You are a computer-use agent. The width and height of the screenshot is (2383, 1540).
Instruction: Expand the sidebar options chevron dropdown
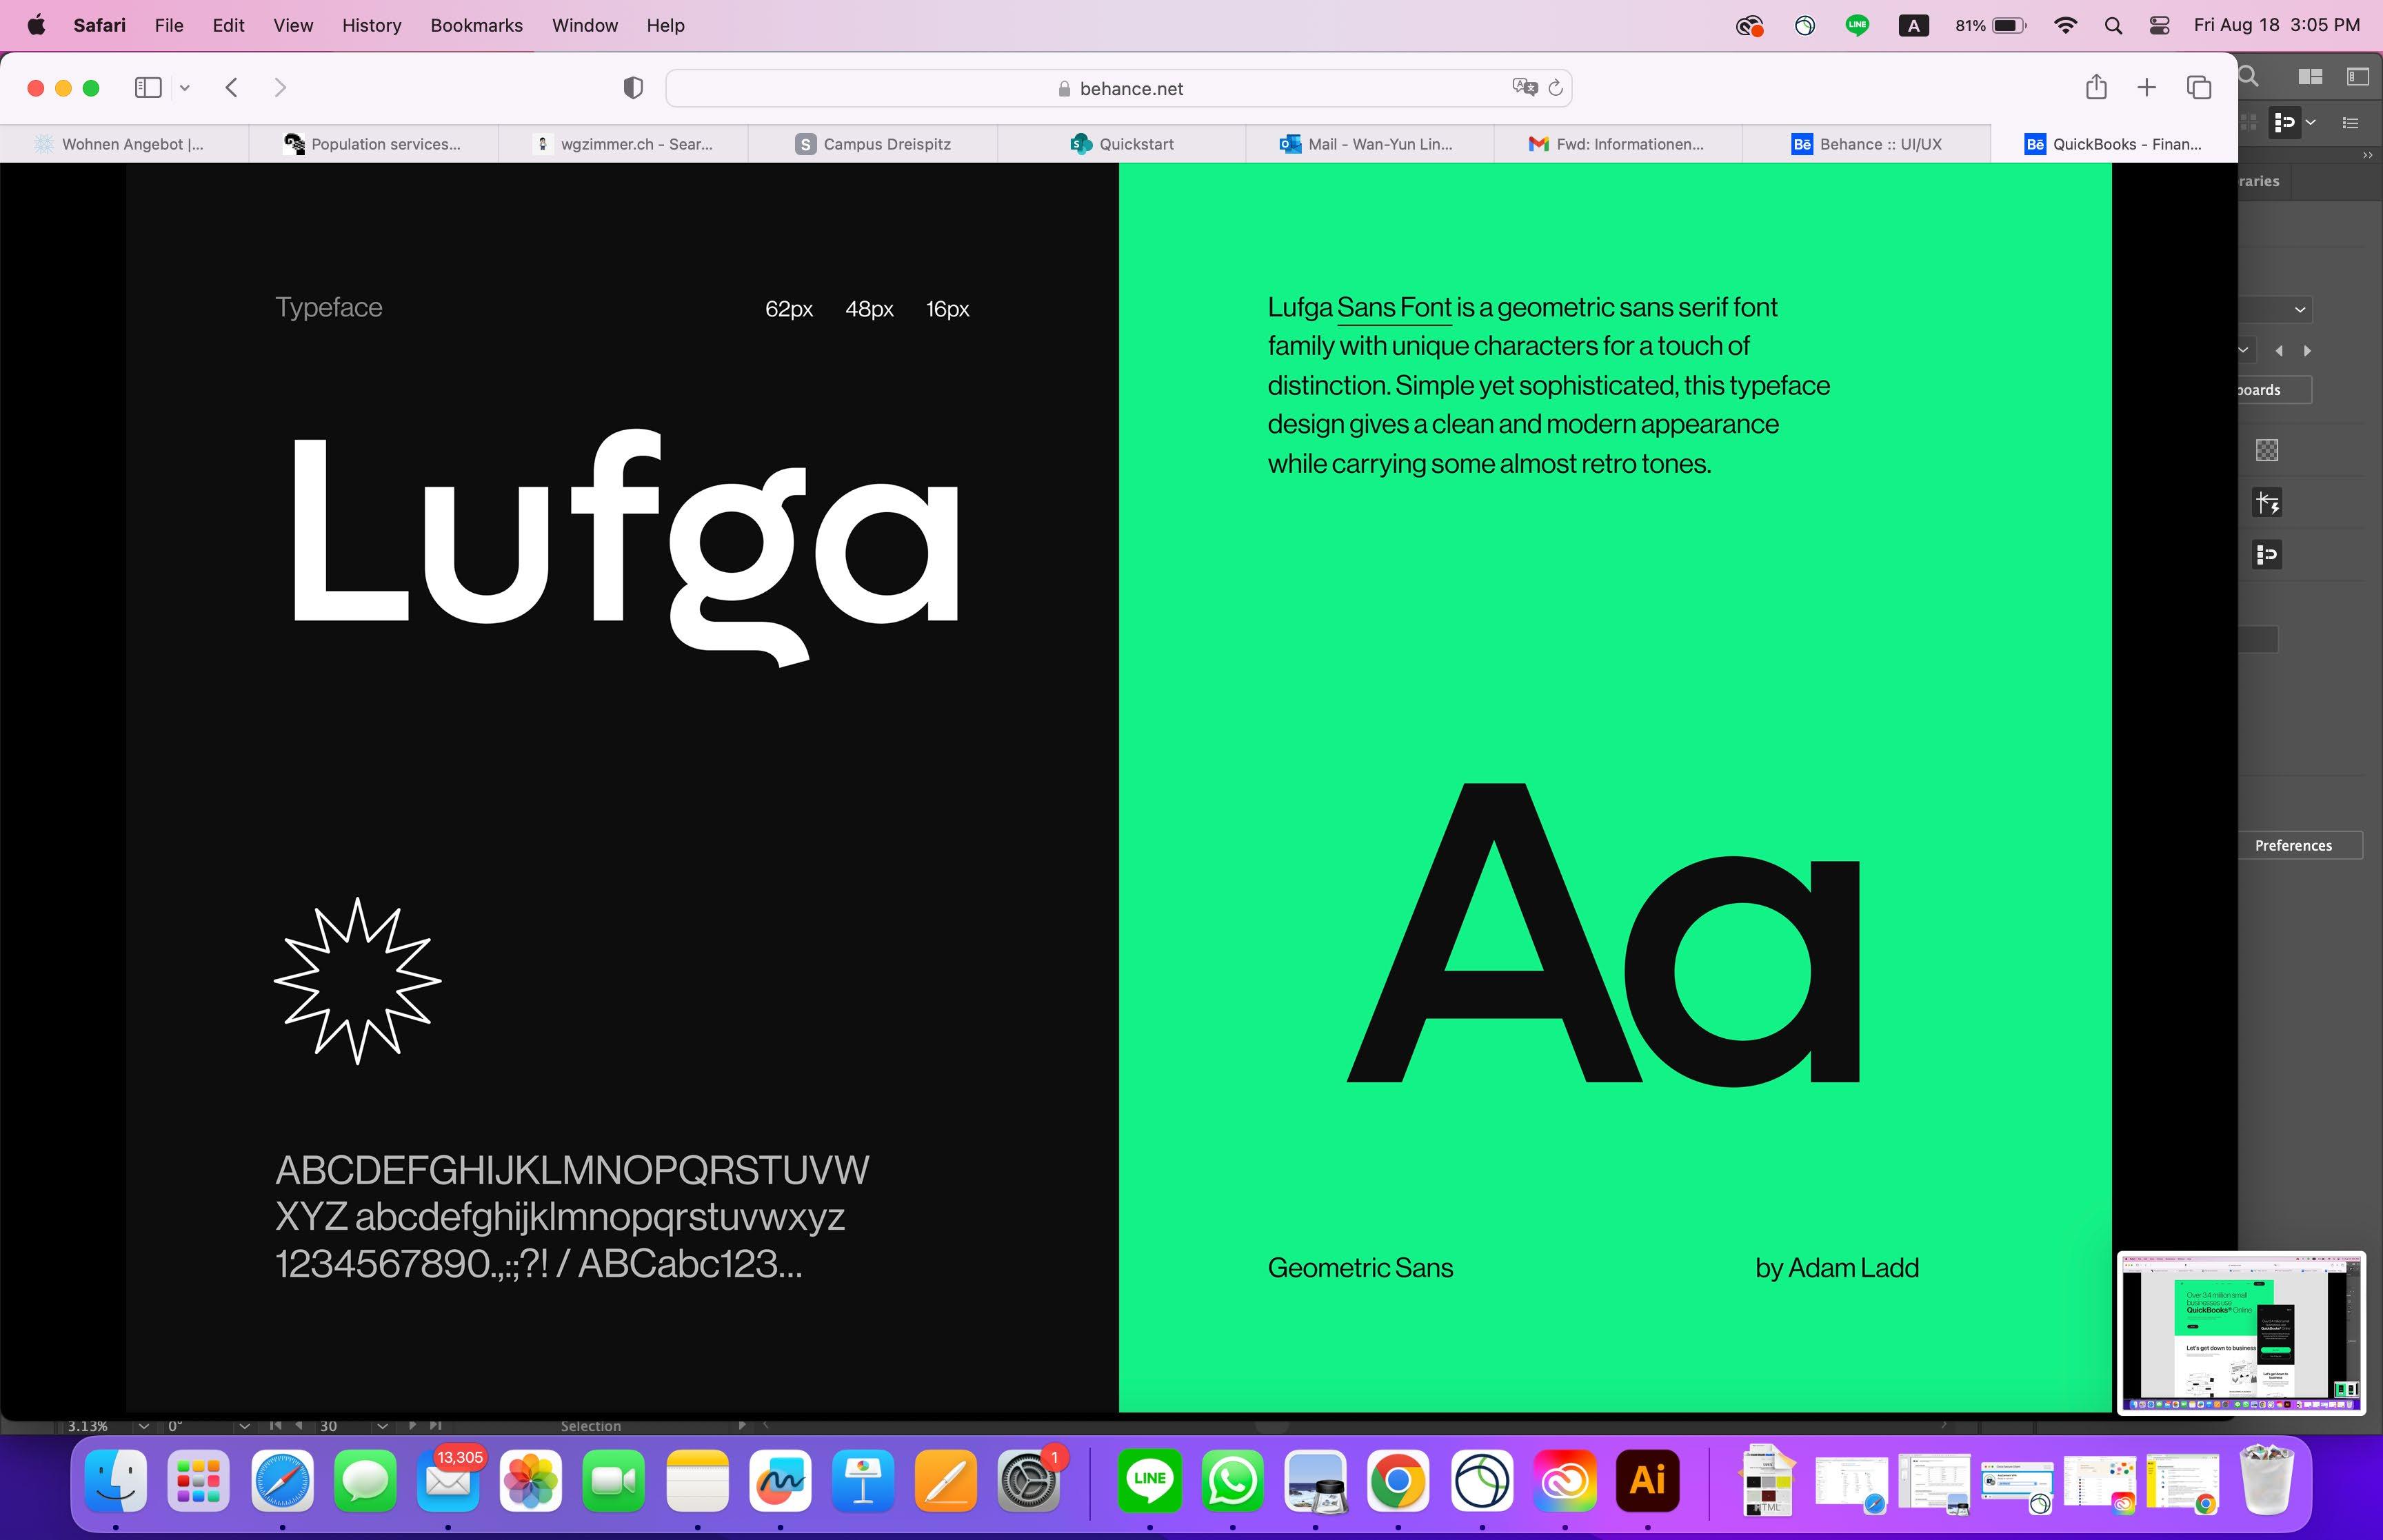click(184, 88)
